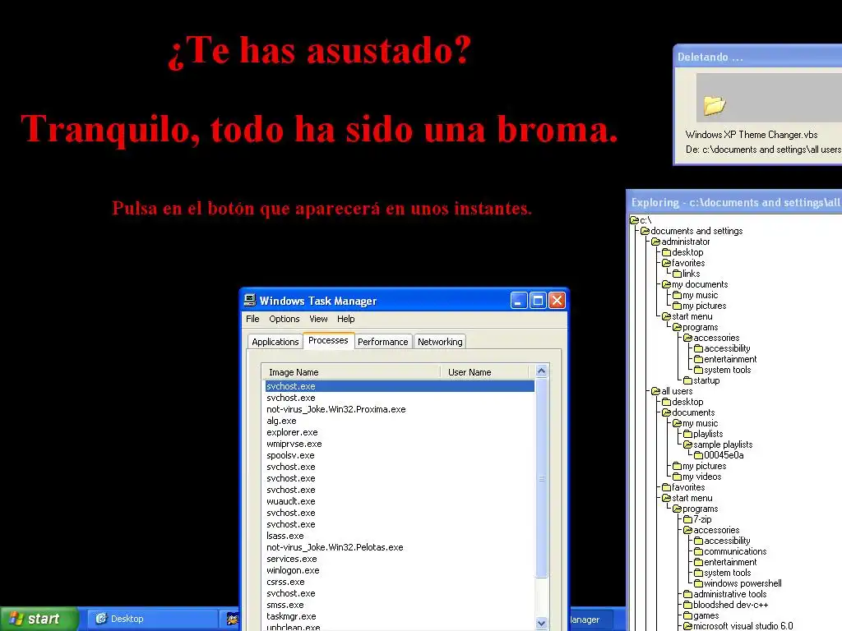
Task: Click the Desktop taskbar button
Action: coord(154,619)
